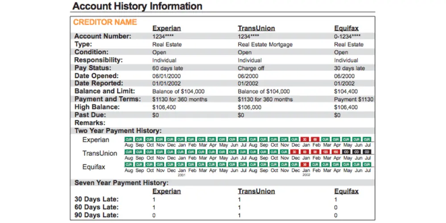The image size is (446, 223).
Task: Click the $104,400 Equifax balance value
Action: (346, 91)
